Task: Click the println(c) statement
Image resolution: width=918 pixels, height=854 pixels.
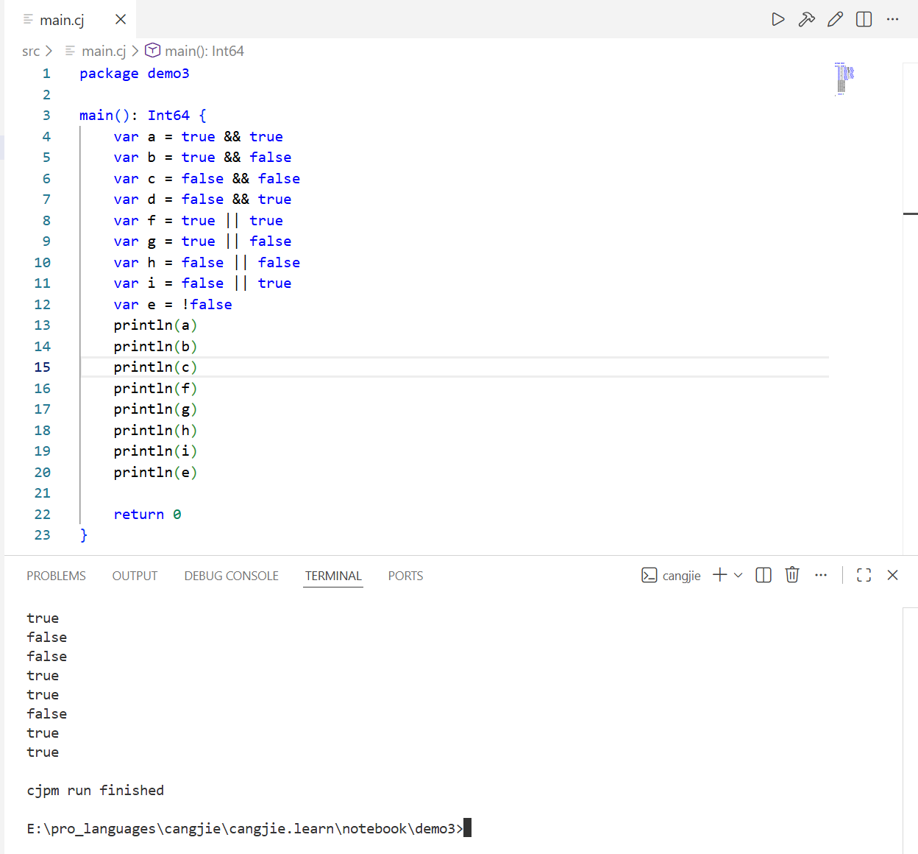Action: tap(155, 367)
